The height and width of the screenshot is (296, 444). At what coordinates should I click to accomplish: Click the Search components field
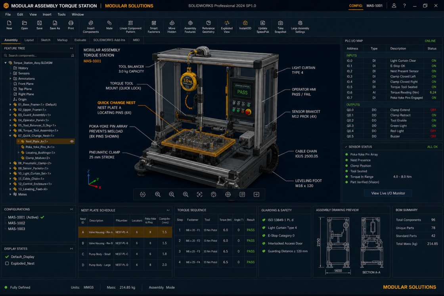(39, 55)
